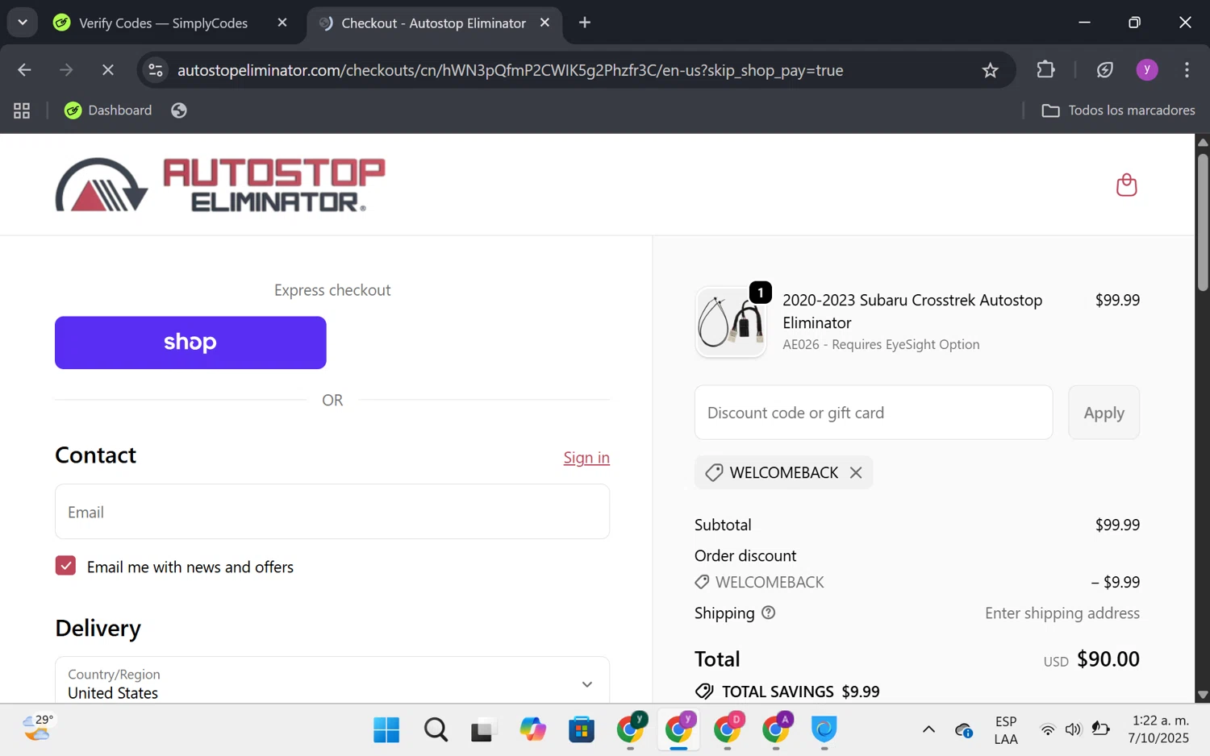Open the Windows Start menu

click(x=386, y=730)
